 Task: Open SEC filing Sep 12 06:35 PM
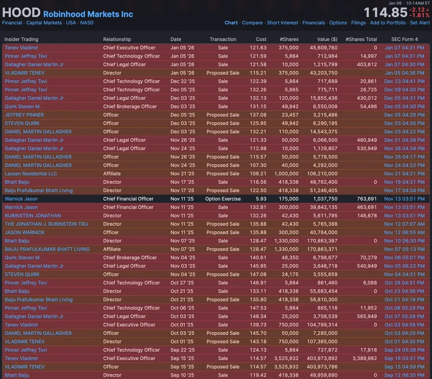click(x=404, y=375)
